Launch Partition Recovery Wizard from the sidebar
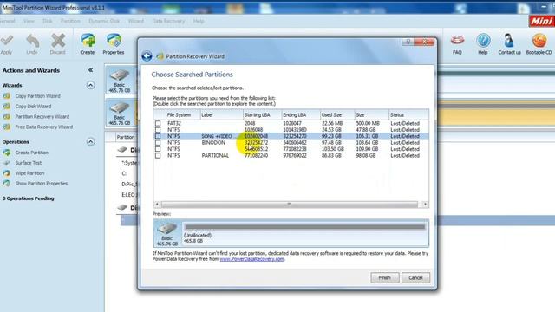This screenshot has width=555, height=312. [x=42, y=116]
